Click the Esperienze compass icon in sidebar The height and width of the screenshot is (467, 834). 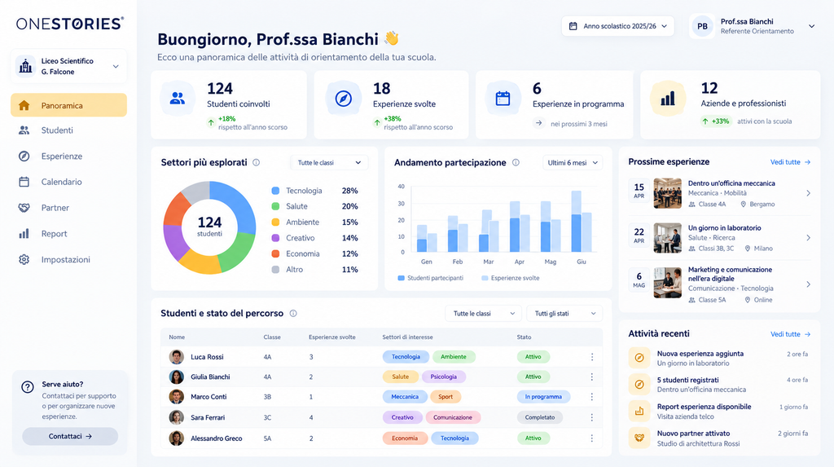[x=24, y=156]
